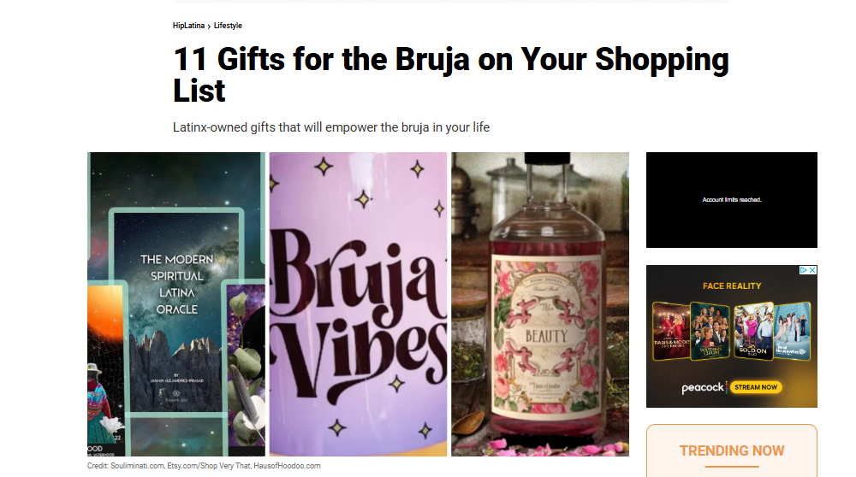Click the breadcrumb chevron after HipLatina
Viewport: 856px width, 477px height.
click(209, 26)
